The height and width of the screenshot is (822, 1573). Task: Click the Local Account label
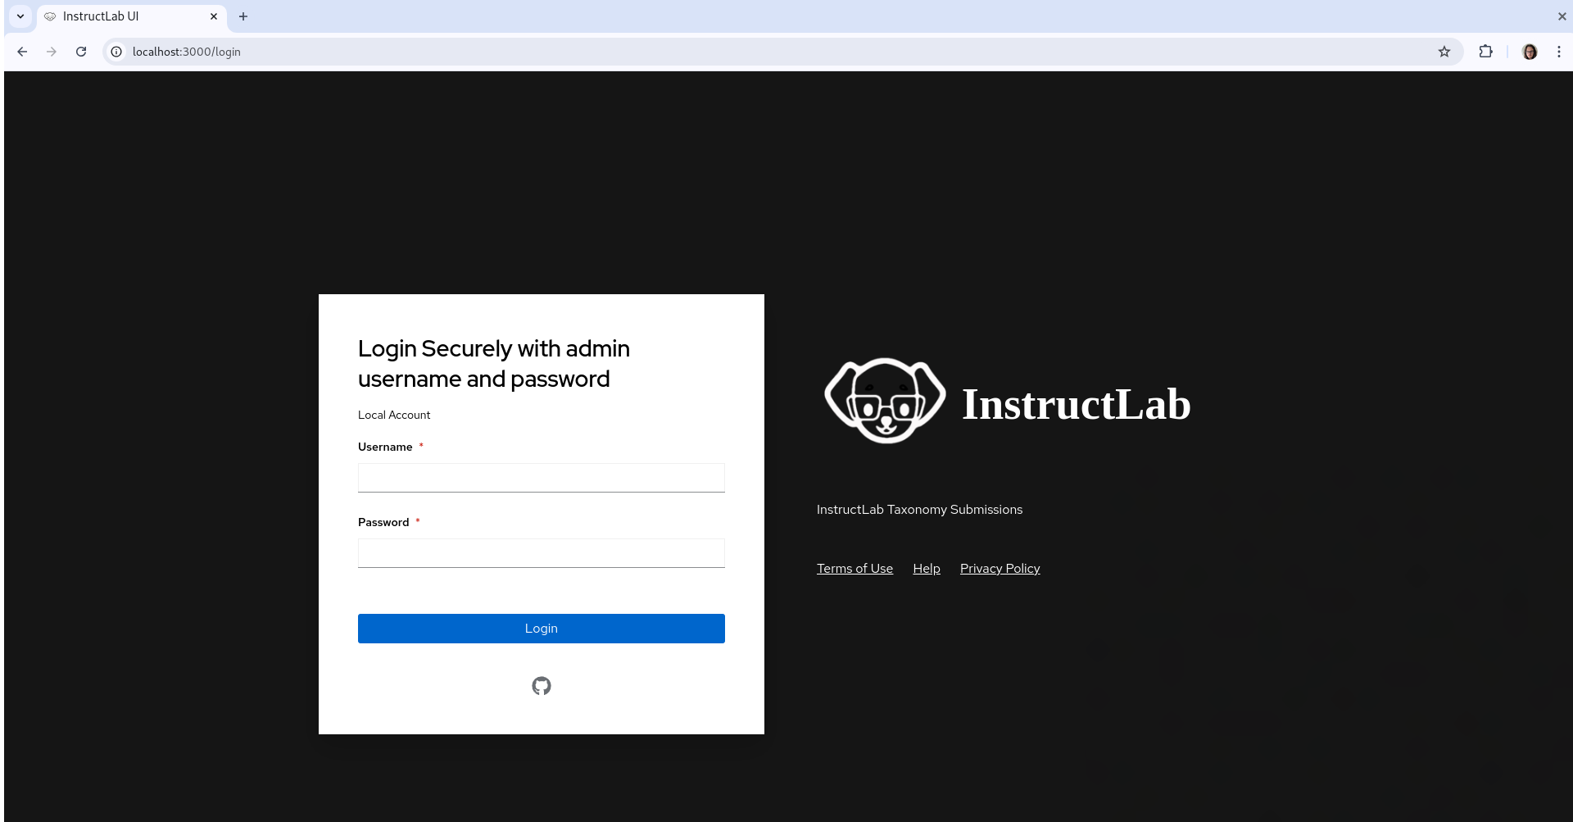tap(394, 416)
